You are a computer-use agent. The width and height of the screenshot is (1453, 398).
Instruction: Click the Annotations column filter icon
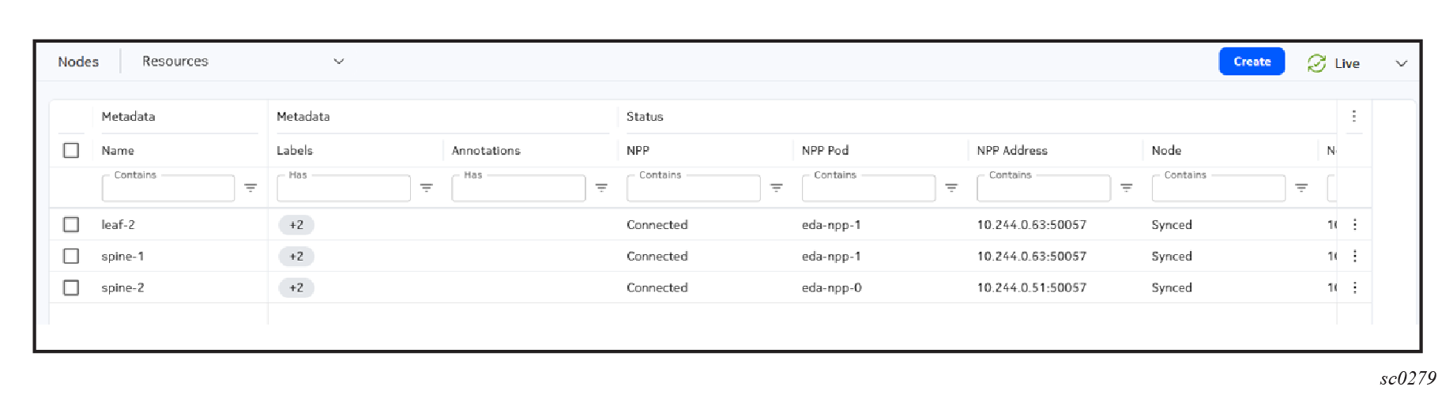(x=601, y=188)
